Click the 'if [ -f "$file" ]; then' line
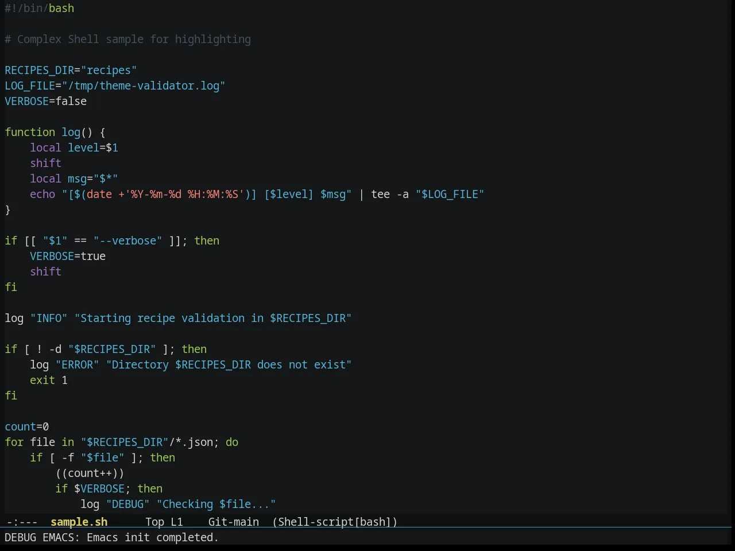Viewport: 735px width, 551px height. (x=102, y=457)
